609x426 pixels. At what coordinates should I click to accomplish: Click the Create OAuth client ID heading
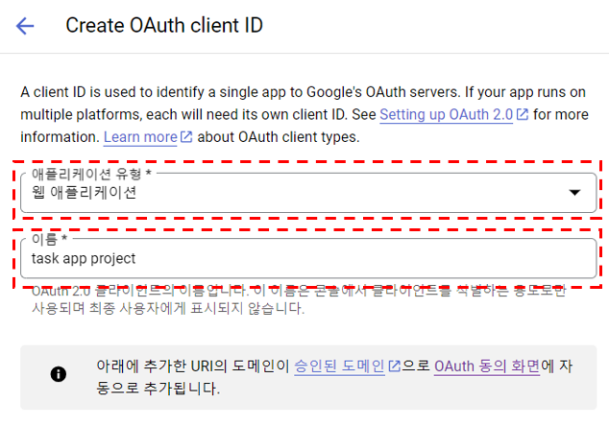point(164,26)
